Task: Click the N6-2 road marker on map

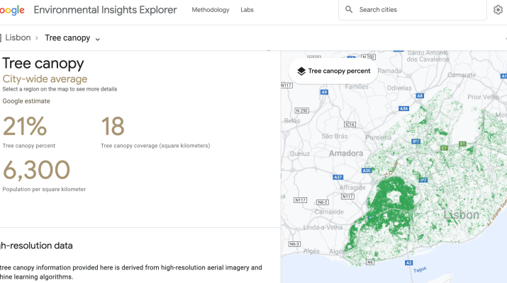Action: coord(323,202)
